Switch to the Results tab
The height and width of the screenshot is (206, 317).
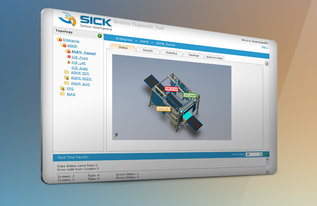[x=148, y=51]
